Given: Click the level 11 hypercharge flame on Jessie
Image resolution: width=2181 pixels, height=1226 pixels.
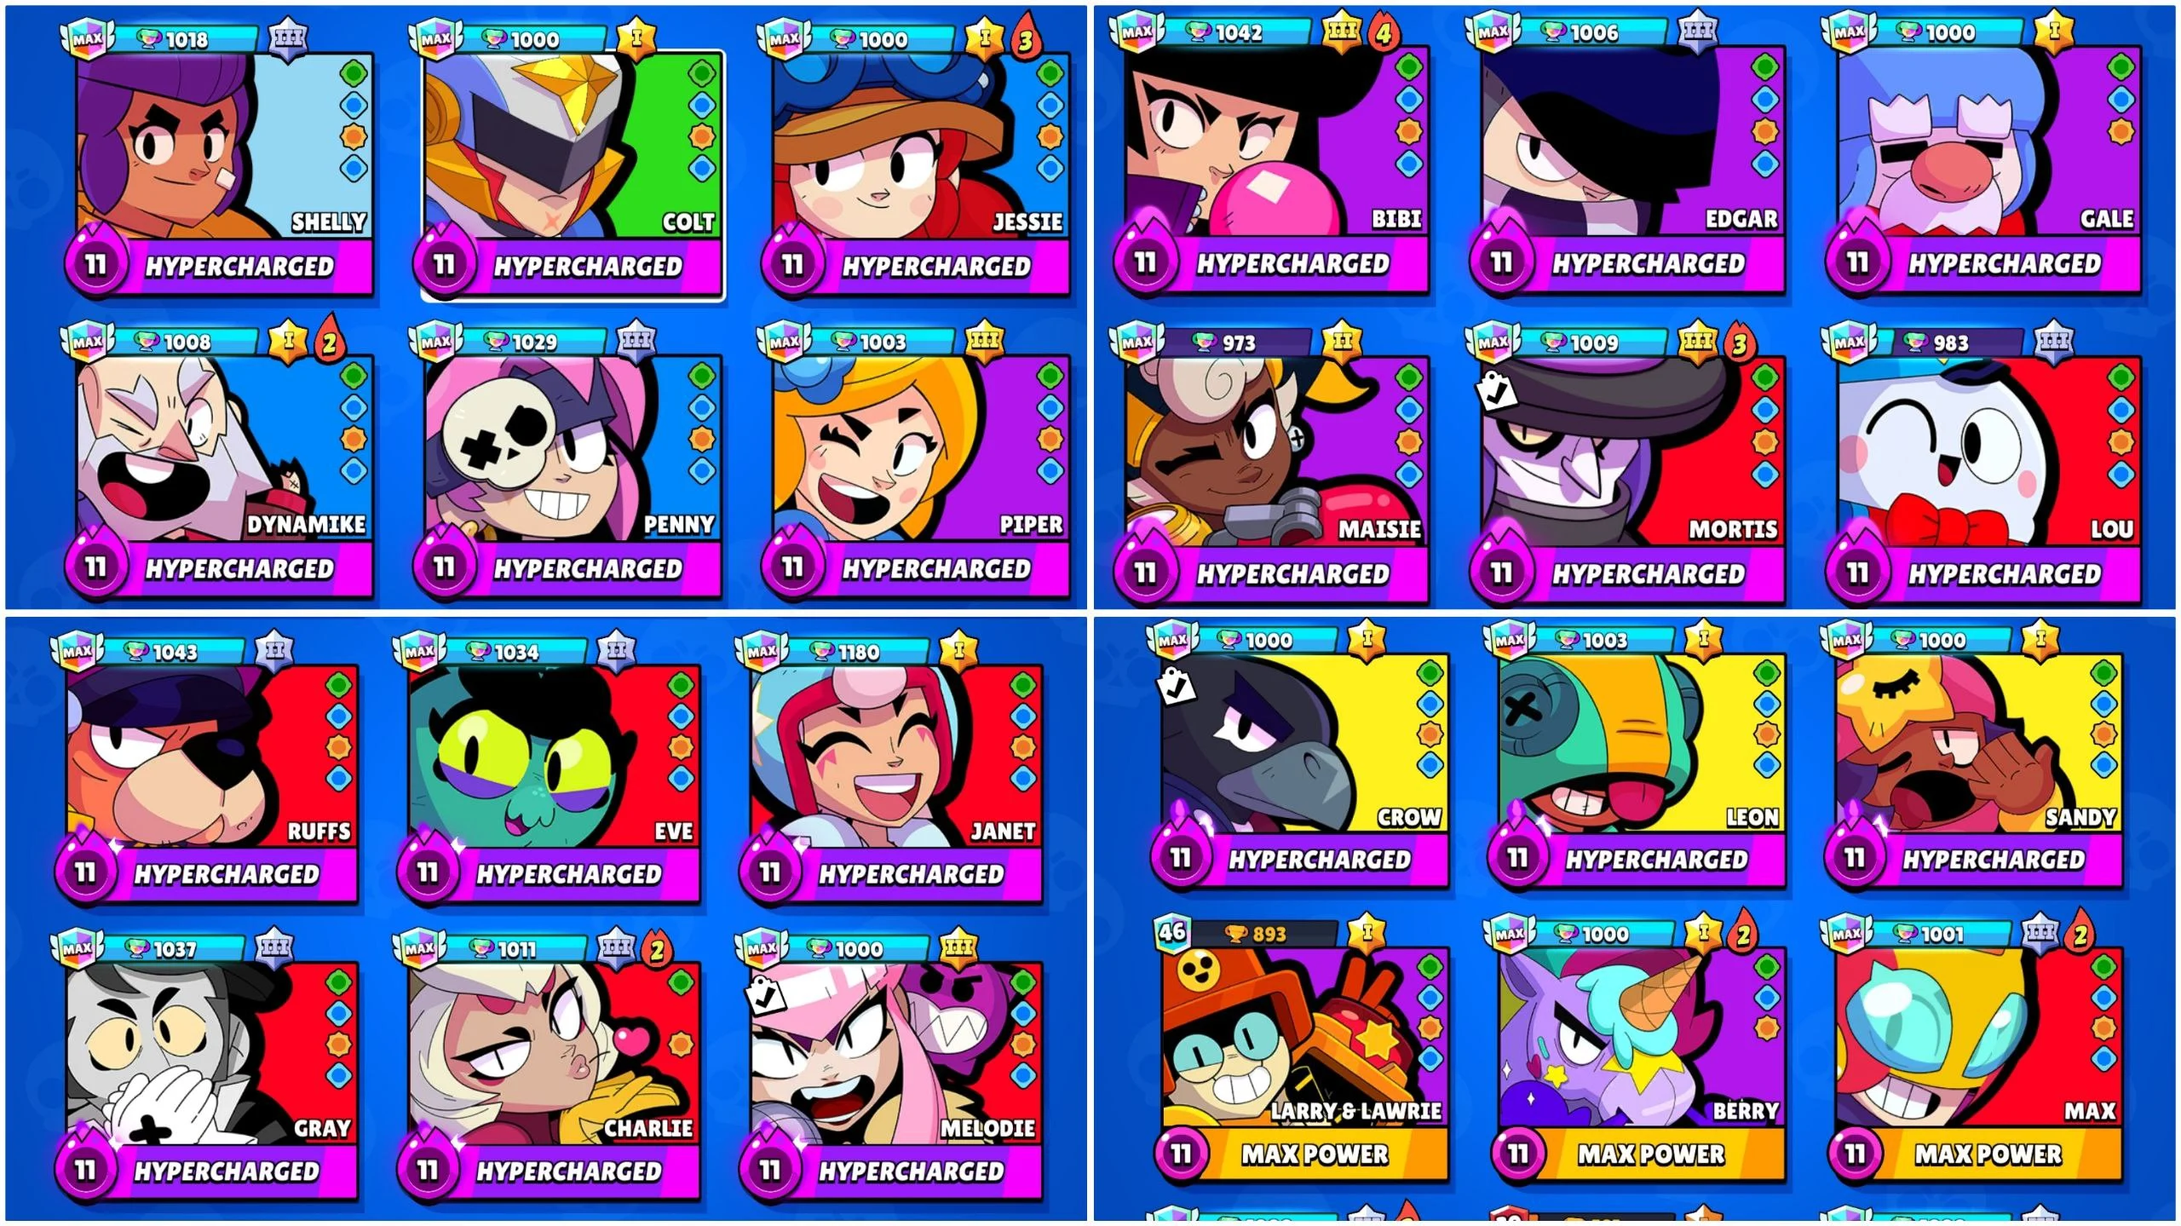Looking at the screenshot, I should click(x=792, y=263).
